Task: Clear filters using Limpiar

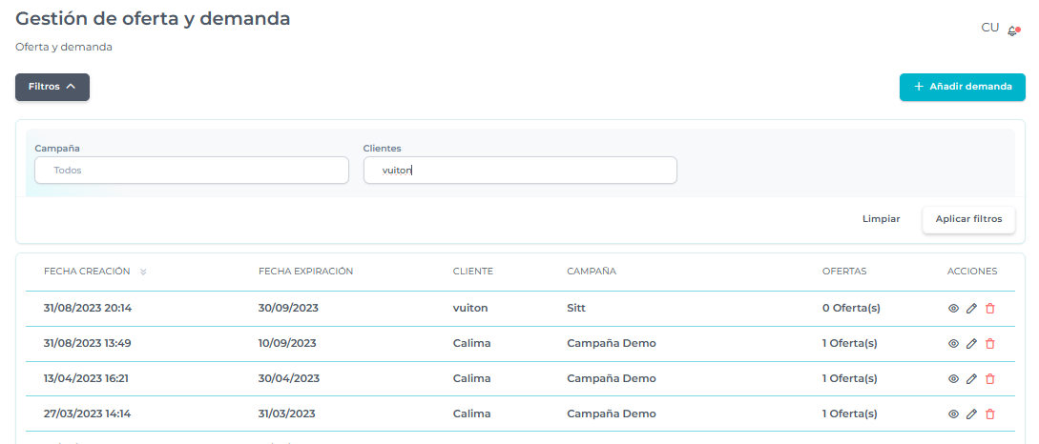Action: (881, 219)
